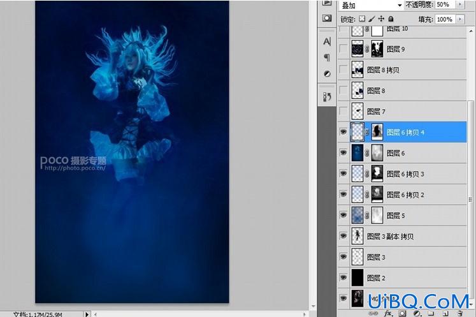Hide layer 图层 6 拷贝 3
This screenshot has width=476, height=317.
tap(343, 173)
